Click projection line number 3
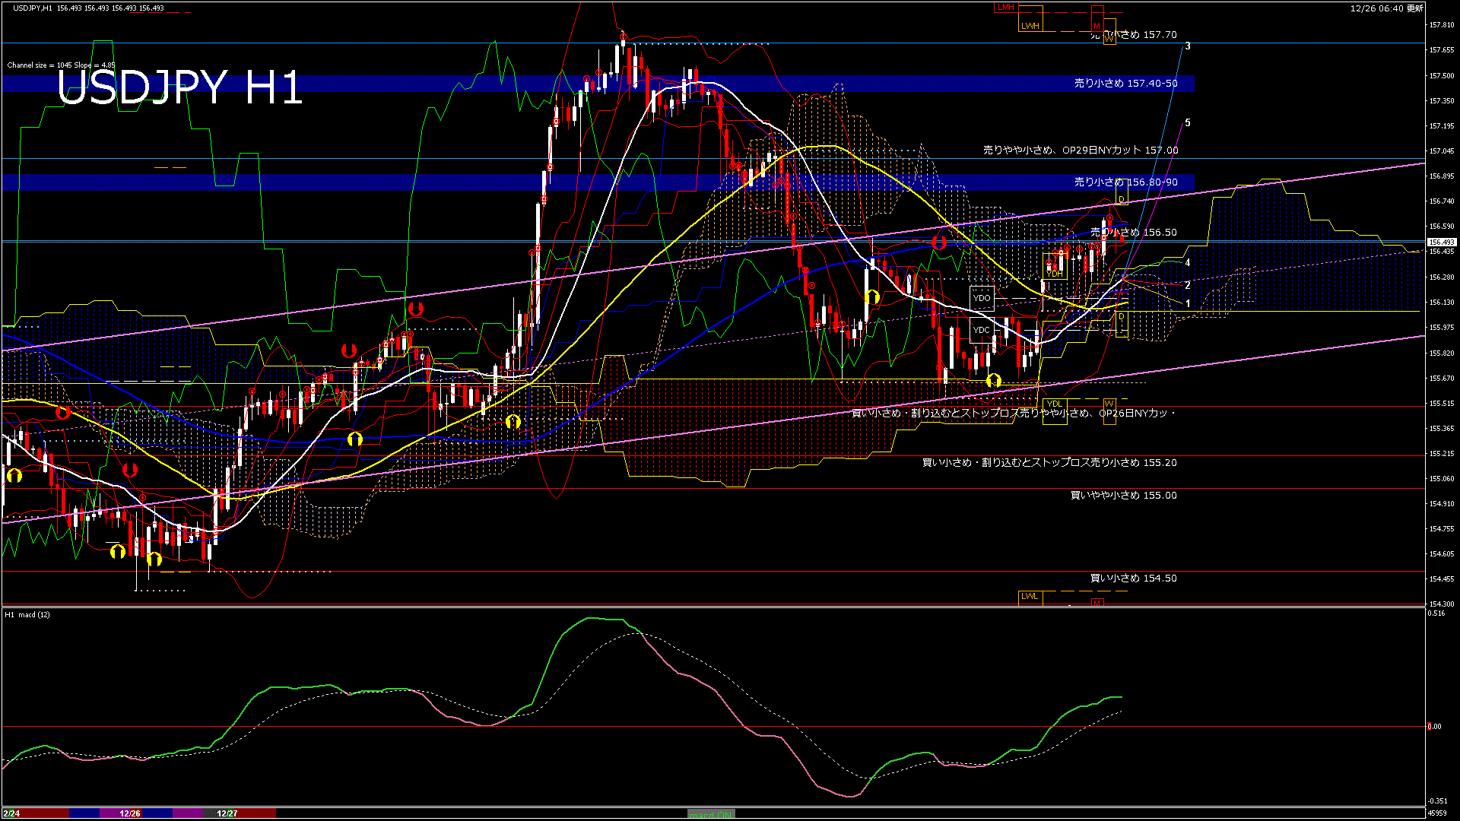This screenshot has height=821, width=1460. (1188, 46)
